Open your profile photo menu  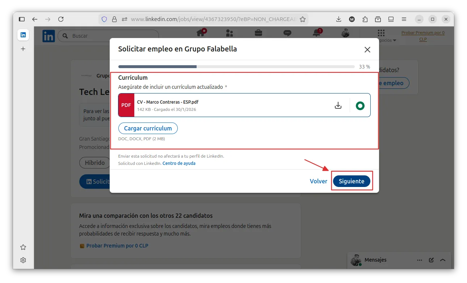345,33
